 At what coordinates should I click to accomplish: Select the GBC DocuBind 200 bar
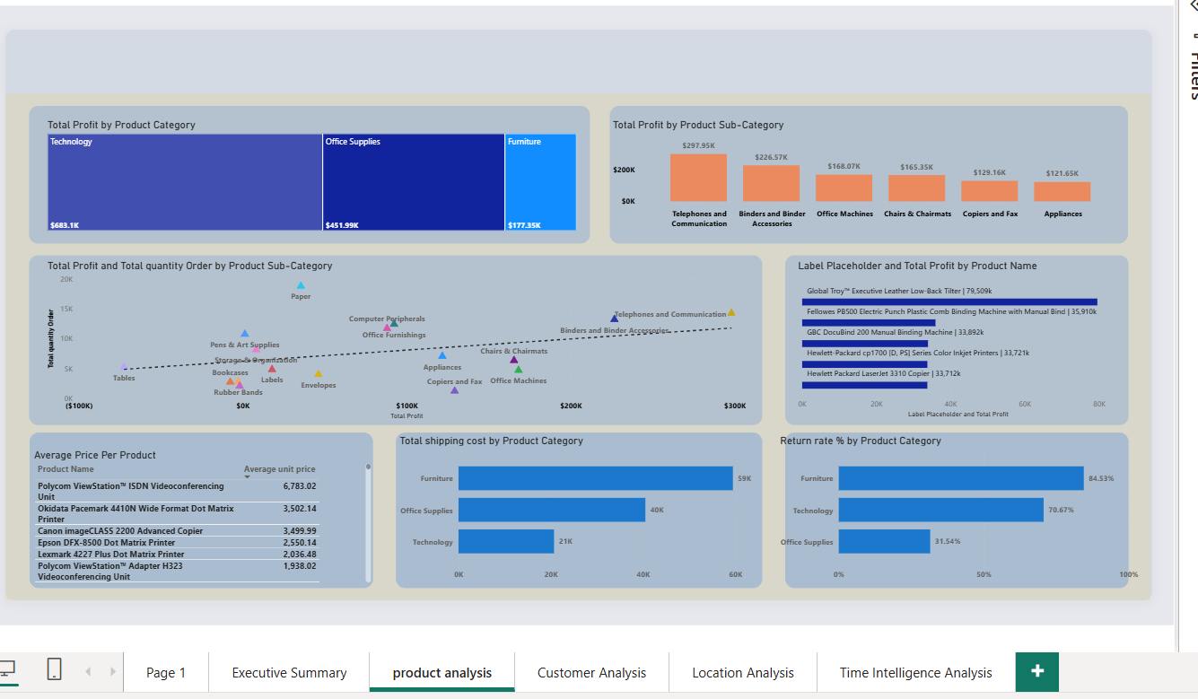865,343
